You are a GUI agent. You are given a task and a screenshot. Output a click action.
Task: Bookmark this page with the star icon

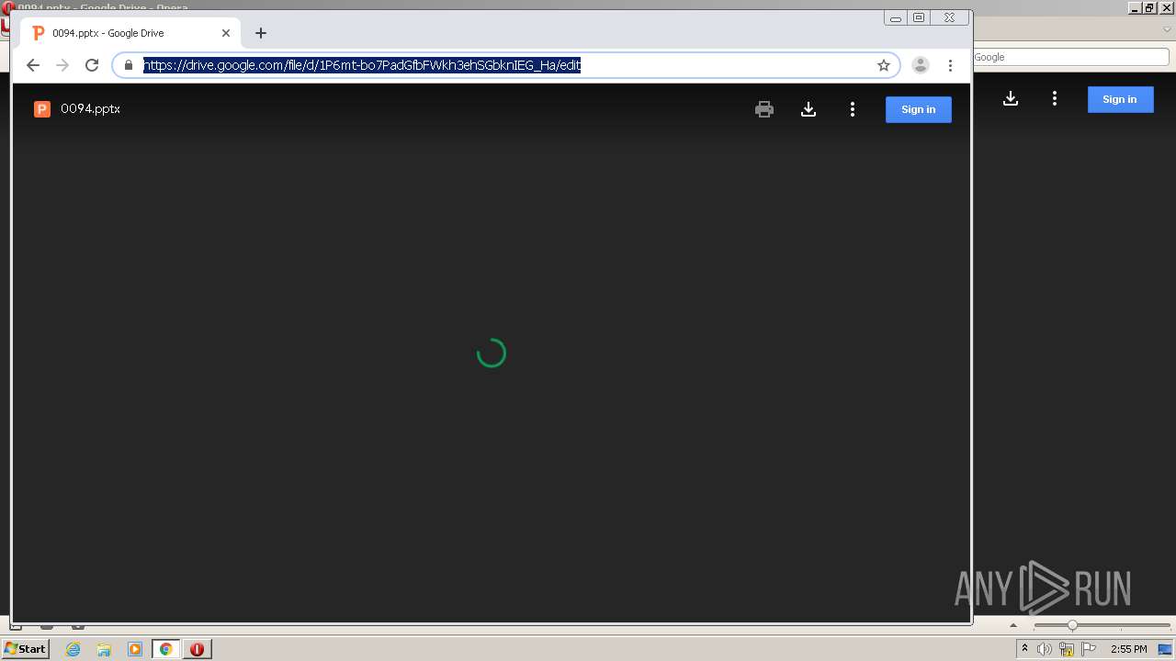(x=884, y=65)
